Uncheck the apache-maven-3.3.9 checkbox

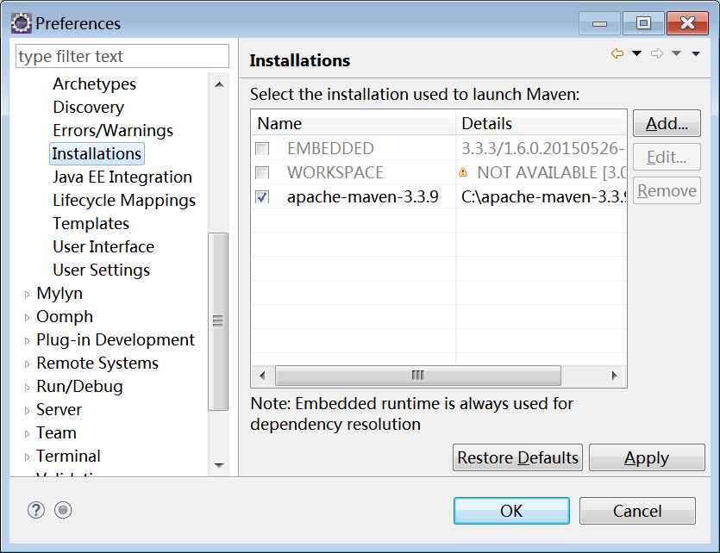(x=262, y=197)
